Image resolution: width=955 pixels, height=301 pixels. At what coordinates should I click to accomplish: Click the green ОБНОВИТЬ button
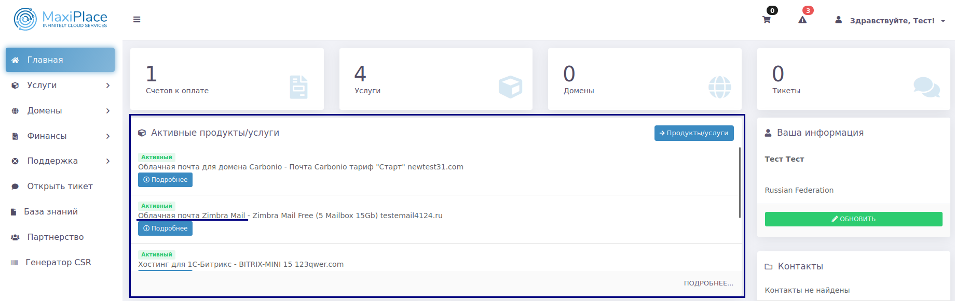[853, 219]
